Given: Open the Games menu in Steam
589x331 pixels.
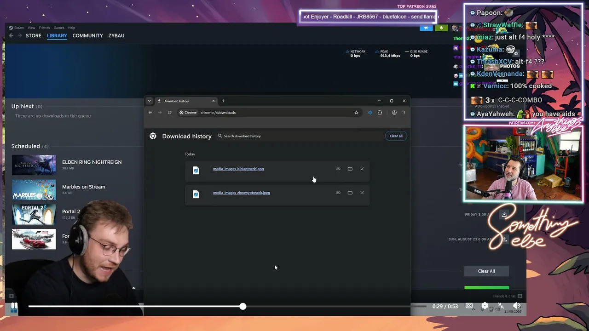Looking at the screenshot, I should pos(59,28).
